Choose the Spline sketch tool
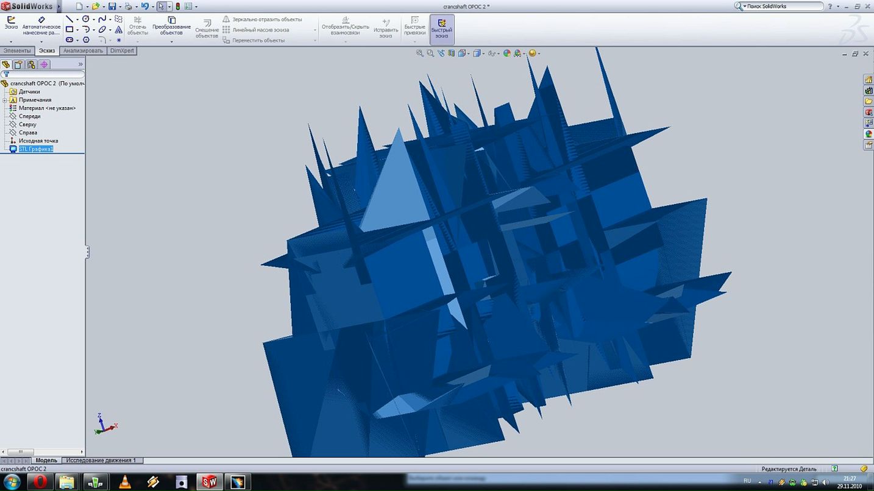874x491 pixels. [x=102, y=19]
